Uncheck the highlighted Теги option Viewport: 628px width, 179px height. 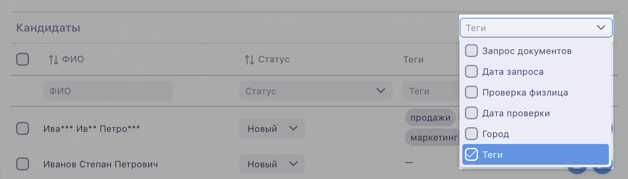(x=536, y=154)
